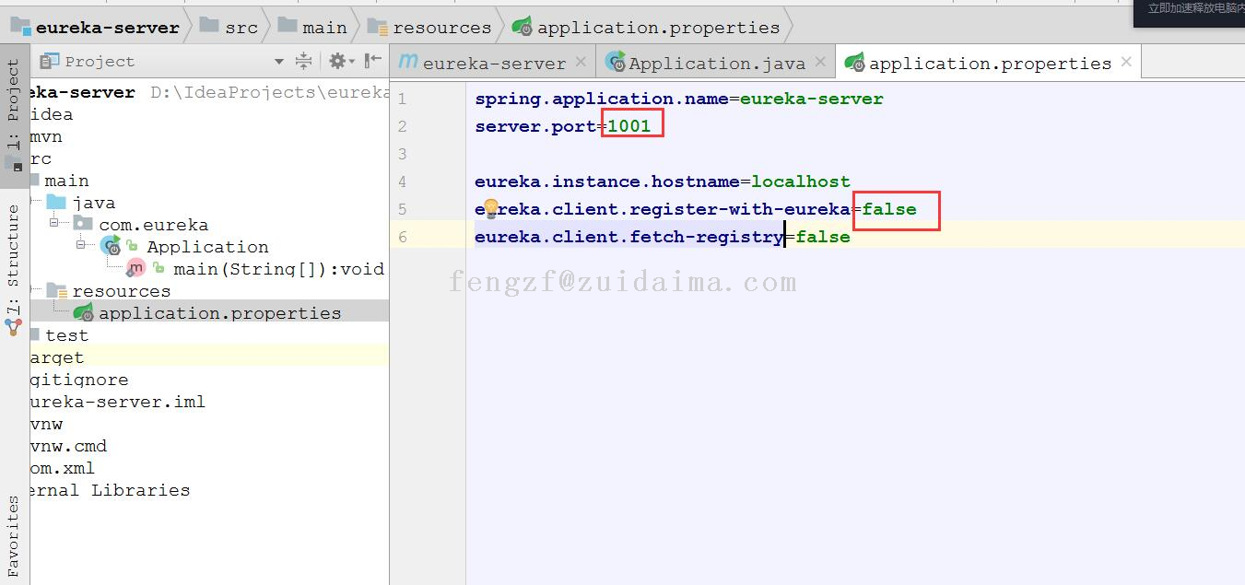The height and width of the screenshot is (585, 1245).
Task: Close the Application.java tab
Action: (x=820, y=62)
